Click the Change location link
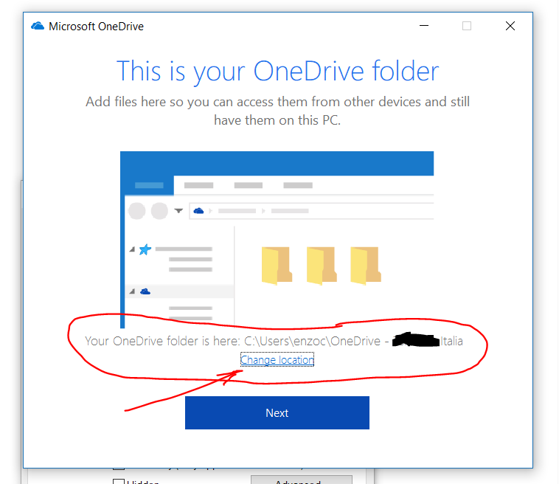The image size is (559, 484). point(277,360)
